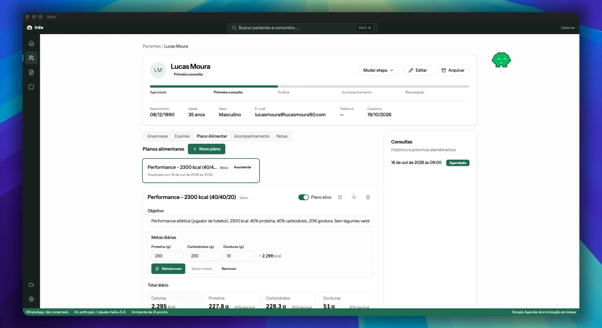Click the Assistente badge on the plan card
602x328 pixels.
(242, 167)
